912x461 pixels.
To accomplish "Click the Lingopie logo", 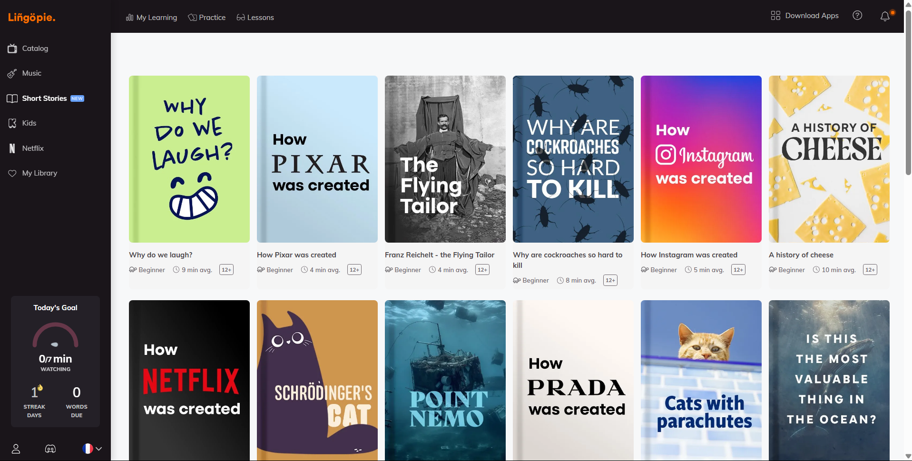I will [32, 17].
